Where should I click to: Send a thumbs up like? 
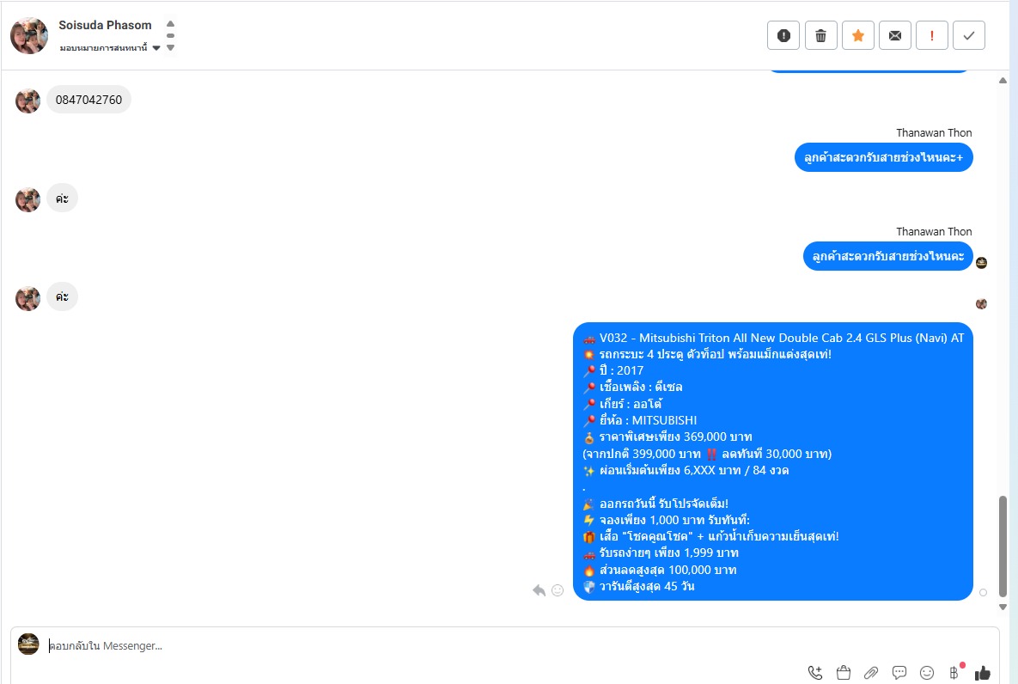982,673
